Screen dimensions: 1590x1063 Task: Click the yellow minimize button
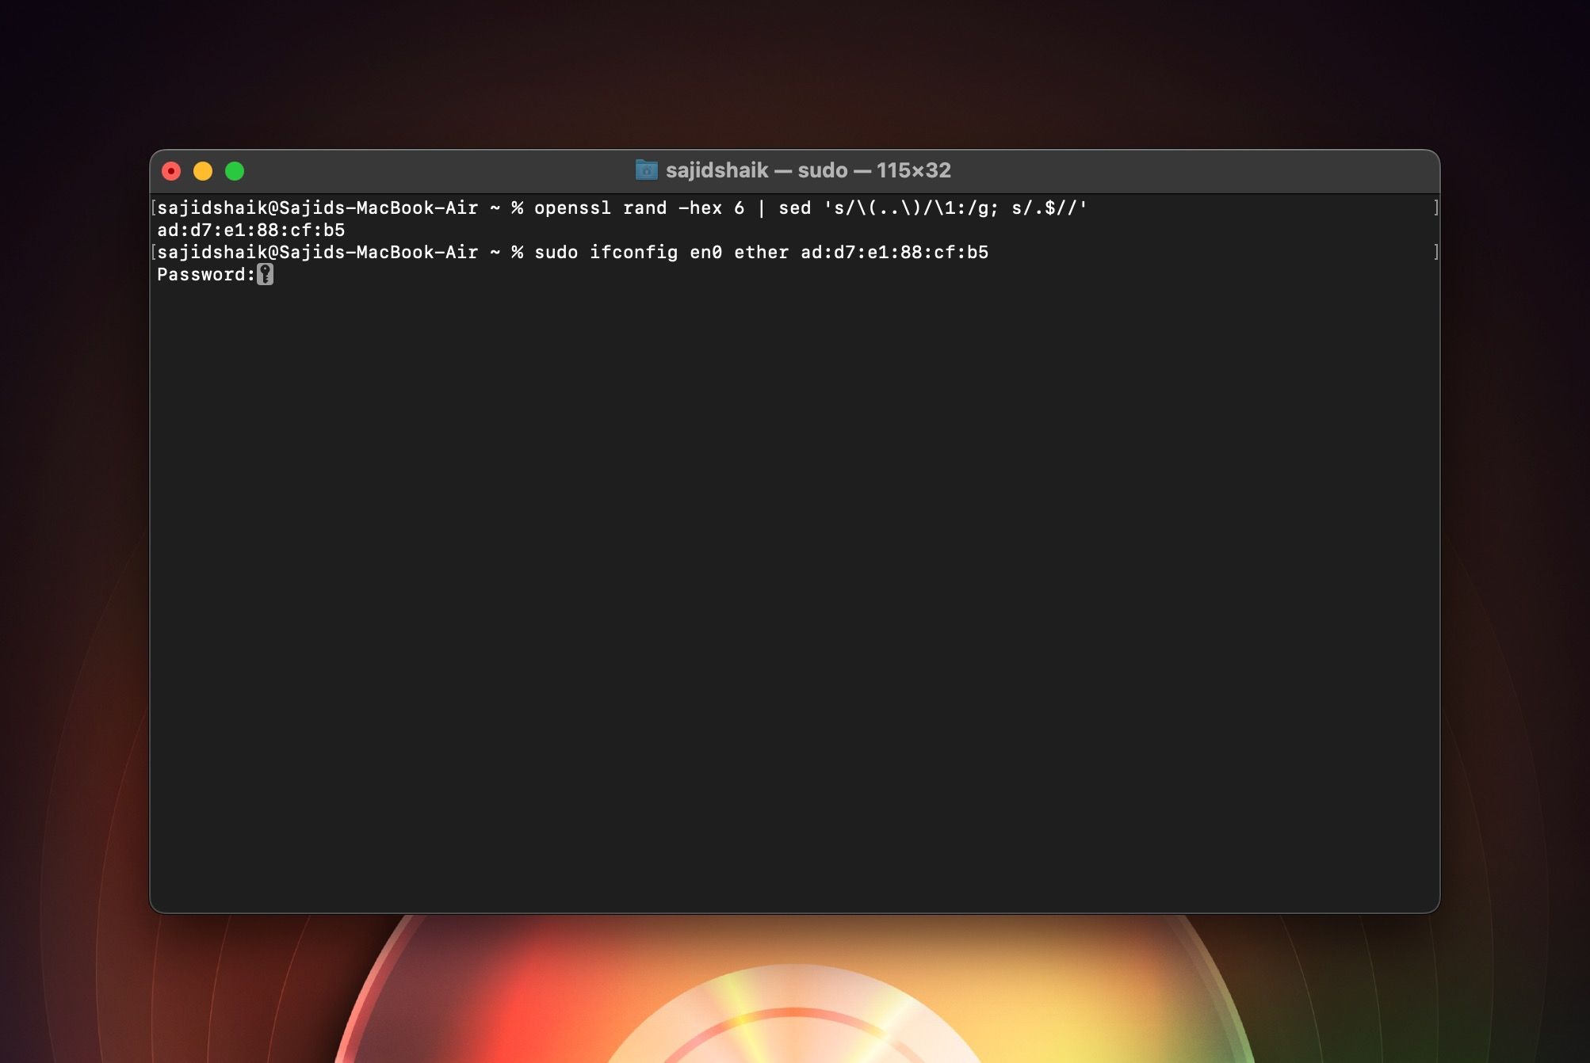(x=201, y=171)
